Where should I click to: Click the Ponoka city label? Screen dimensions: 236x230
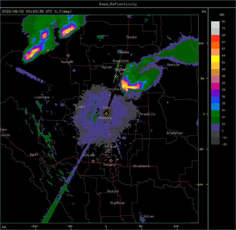pyautogui.click(x=131, y=37)
